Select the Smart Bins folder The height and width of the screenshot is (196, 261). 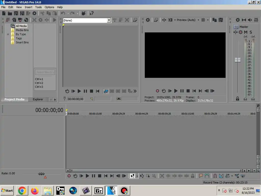tap(22, 43)
